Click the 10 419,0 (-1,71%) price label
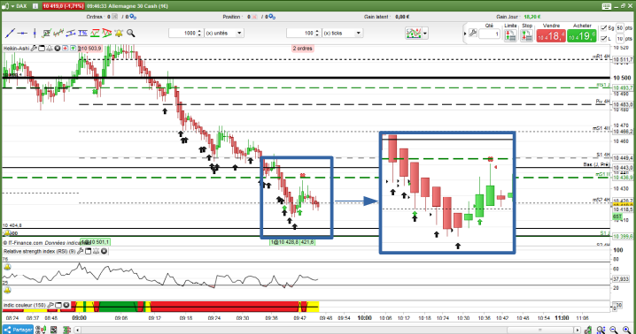Screen dimensions: 636x334 click(63, 6)
